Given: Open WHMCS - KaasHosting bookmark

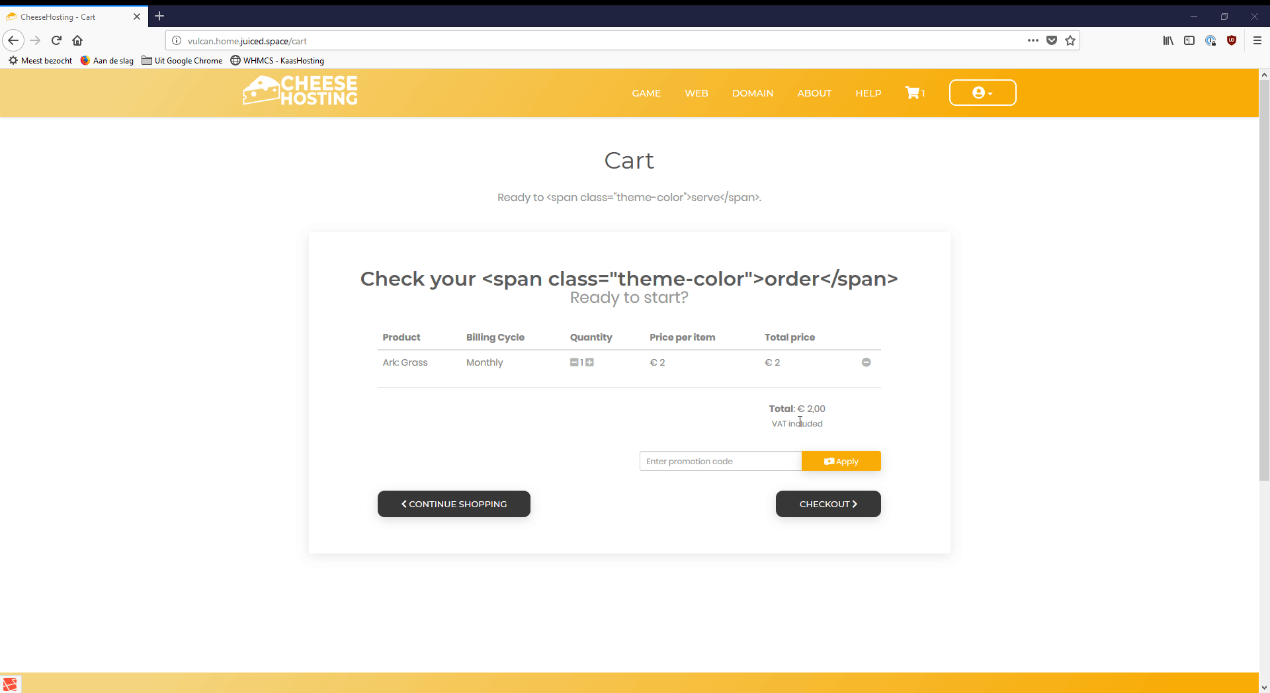Looking at the screenshot, I should (277, 60).
